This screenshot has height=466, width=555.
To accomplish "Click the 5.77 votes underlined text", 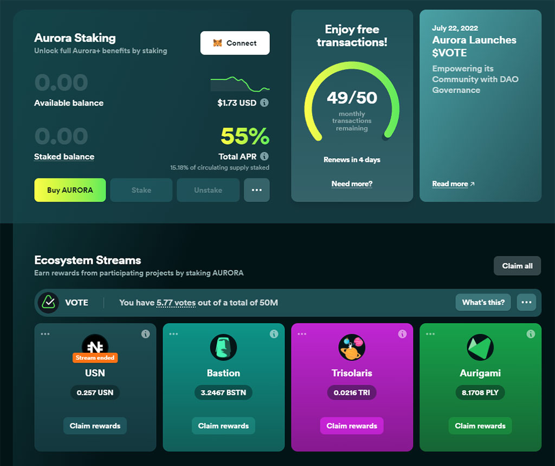I will click(176, 303).
